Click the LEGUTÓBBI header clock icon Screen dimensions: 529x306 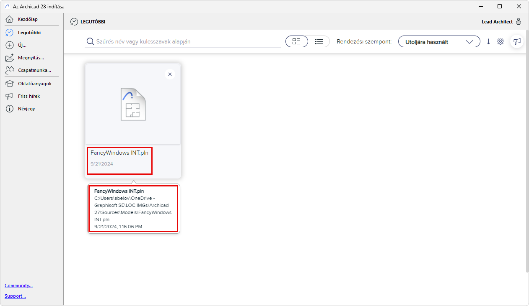74,22
